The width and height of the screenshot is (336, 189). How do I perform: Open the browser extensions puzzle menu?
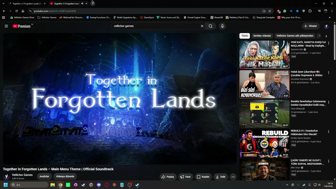(310, 11)
